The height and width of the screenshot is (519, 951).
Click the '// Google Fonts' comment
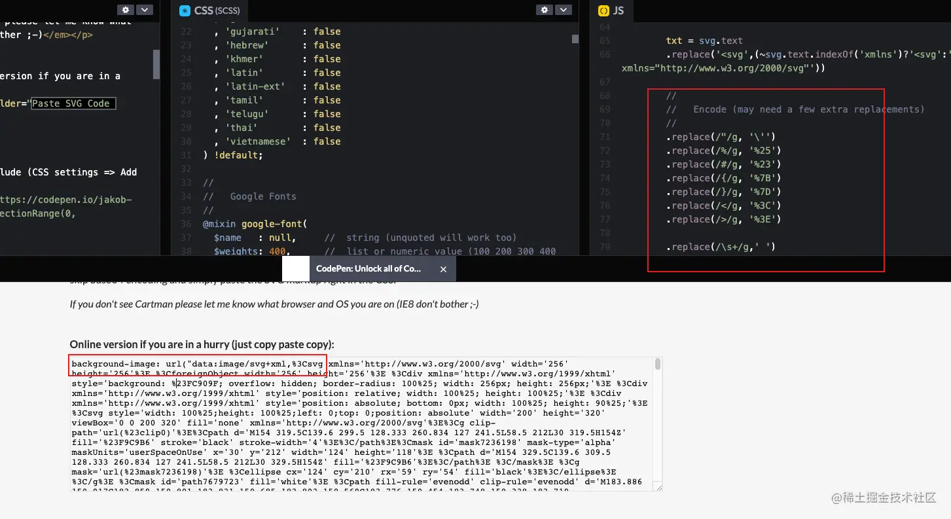pyautogui.click(x=249, y=196)
